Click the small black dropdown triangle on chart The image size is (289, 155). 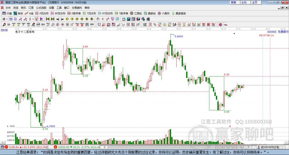[234, 33]
